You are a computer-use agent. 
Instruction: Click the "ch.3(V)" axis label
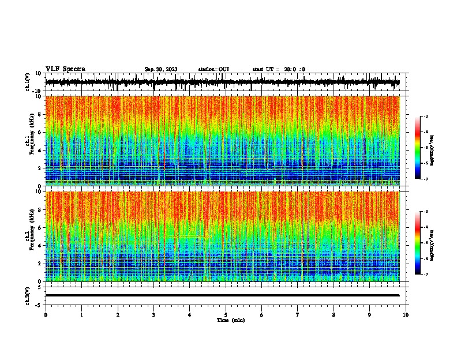[x=28, y=296]
